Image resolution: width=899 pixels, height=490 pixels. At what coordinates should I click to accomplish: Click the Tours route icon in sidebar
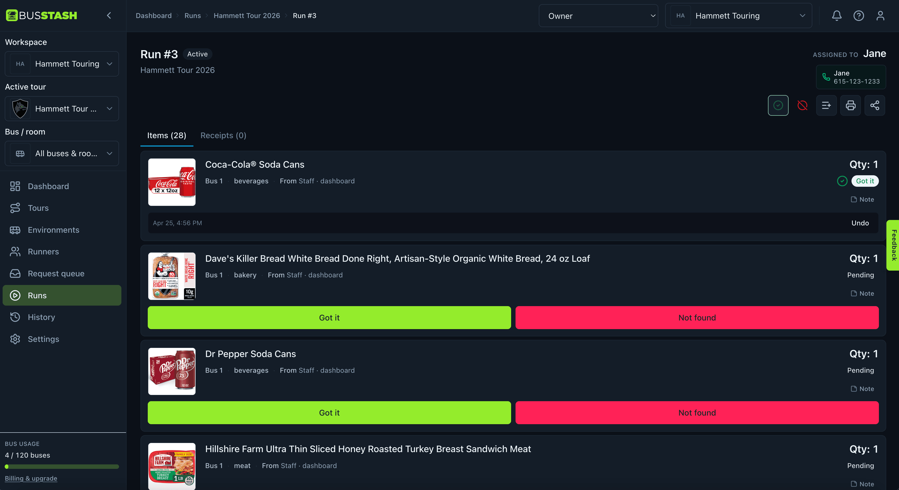(x=15, y=208)
